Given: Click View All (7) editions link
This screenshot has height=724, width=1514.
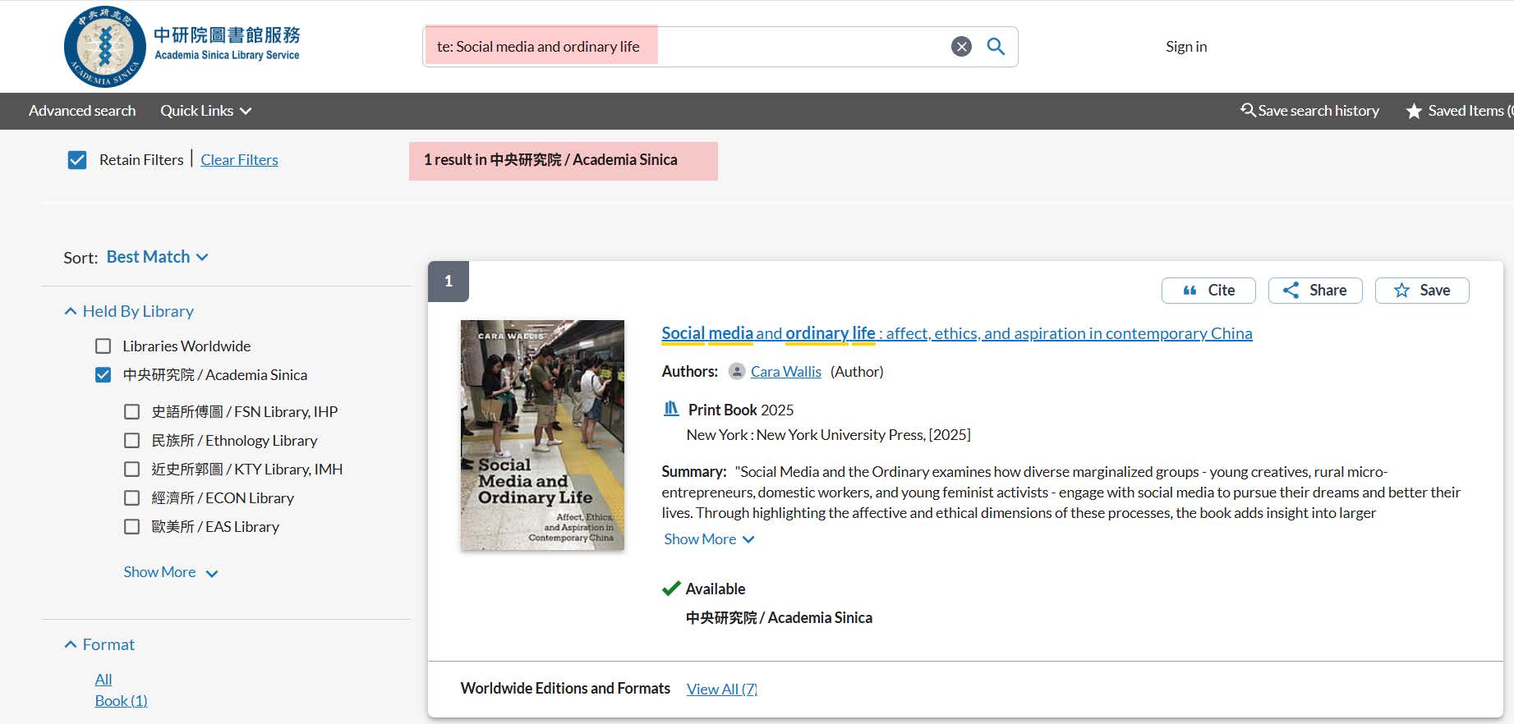Looking at the screenshot, I should (721, 690).
